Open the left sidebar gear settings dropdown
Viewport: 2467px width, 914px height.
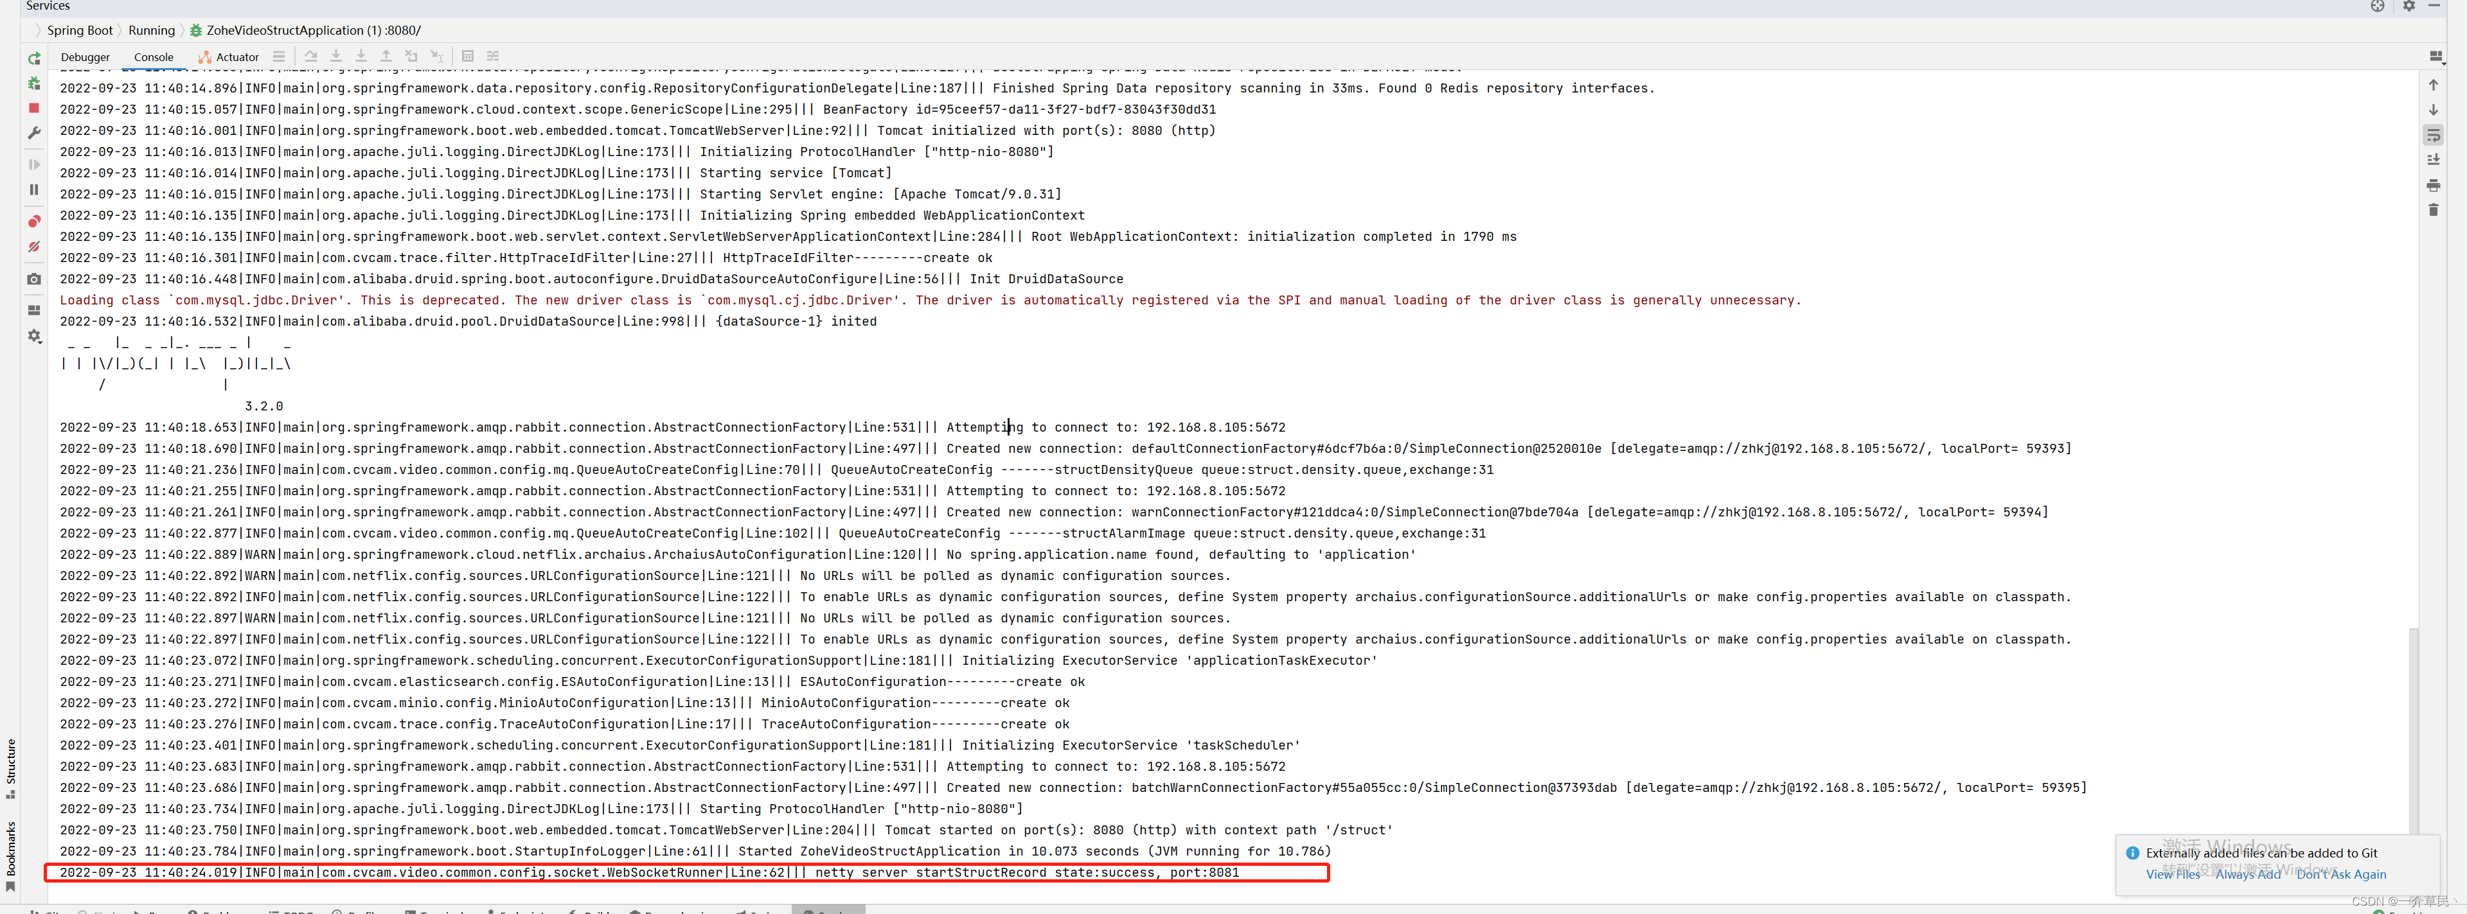pos(35,336)
